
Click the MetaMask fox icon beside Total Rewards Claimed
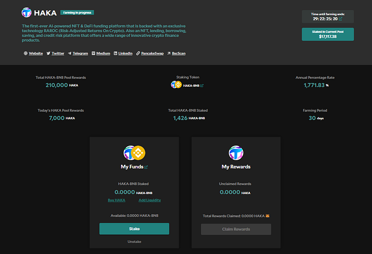click(x=268, y=216)
